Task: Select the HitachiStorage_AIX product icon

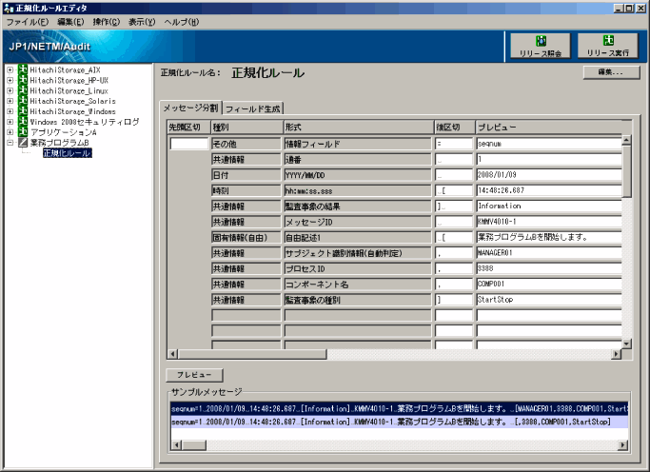Action: [x=23, y=70]
